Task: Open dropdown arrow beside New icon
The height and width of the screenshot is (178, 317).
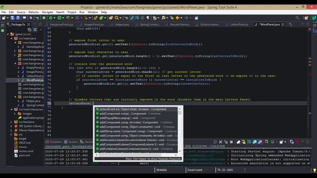Action: coord(8,18)
